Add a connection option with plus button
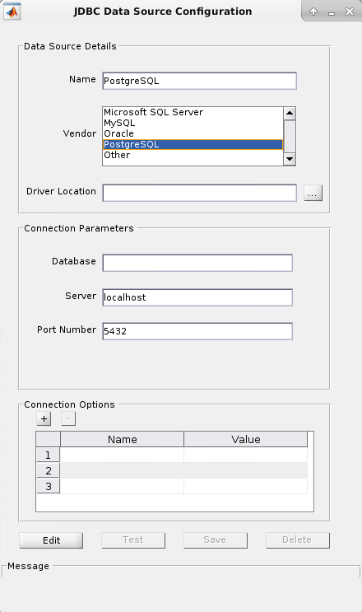362x612 pixels. tap(44, 418)
